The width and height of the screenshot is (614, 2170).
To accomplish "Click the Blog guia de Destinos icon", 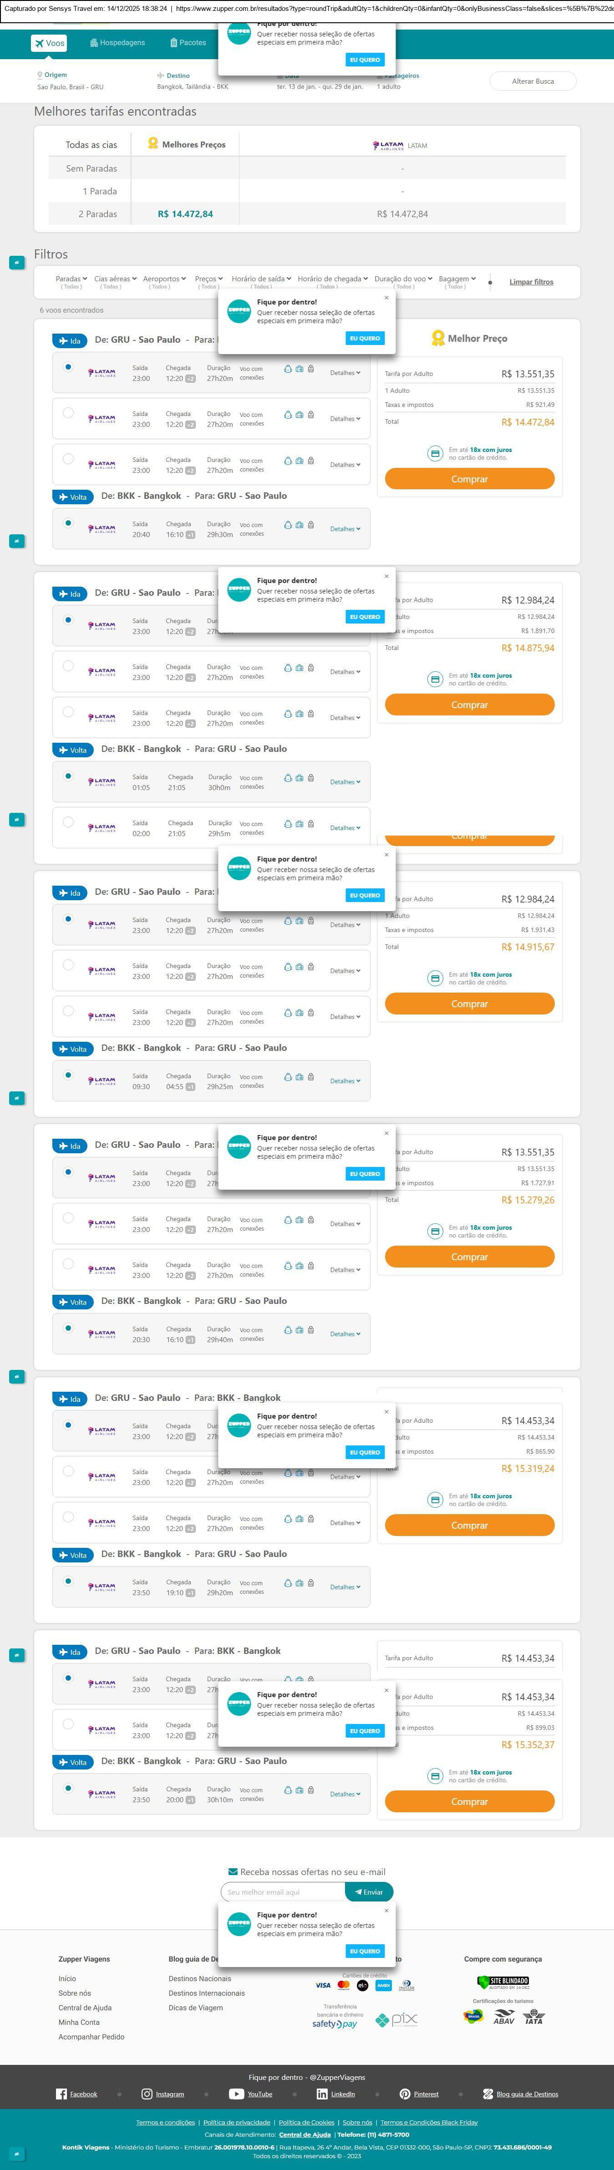I will [x=487, y=2094].
